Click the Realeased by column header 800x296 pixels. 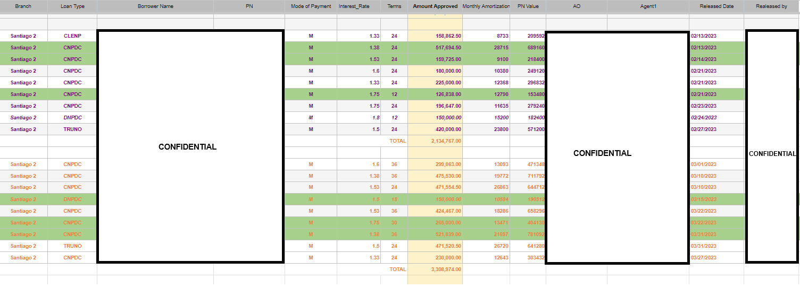(772, 6)
